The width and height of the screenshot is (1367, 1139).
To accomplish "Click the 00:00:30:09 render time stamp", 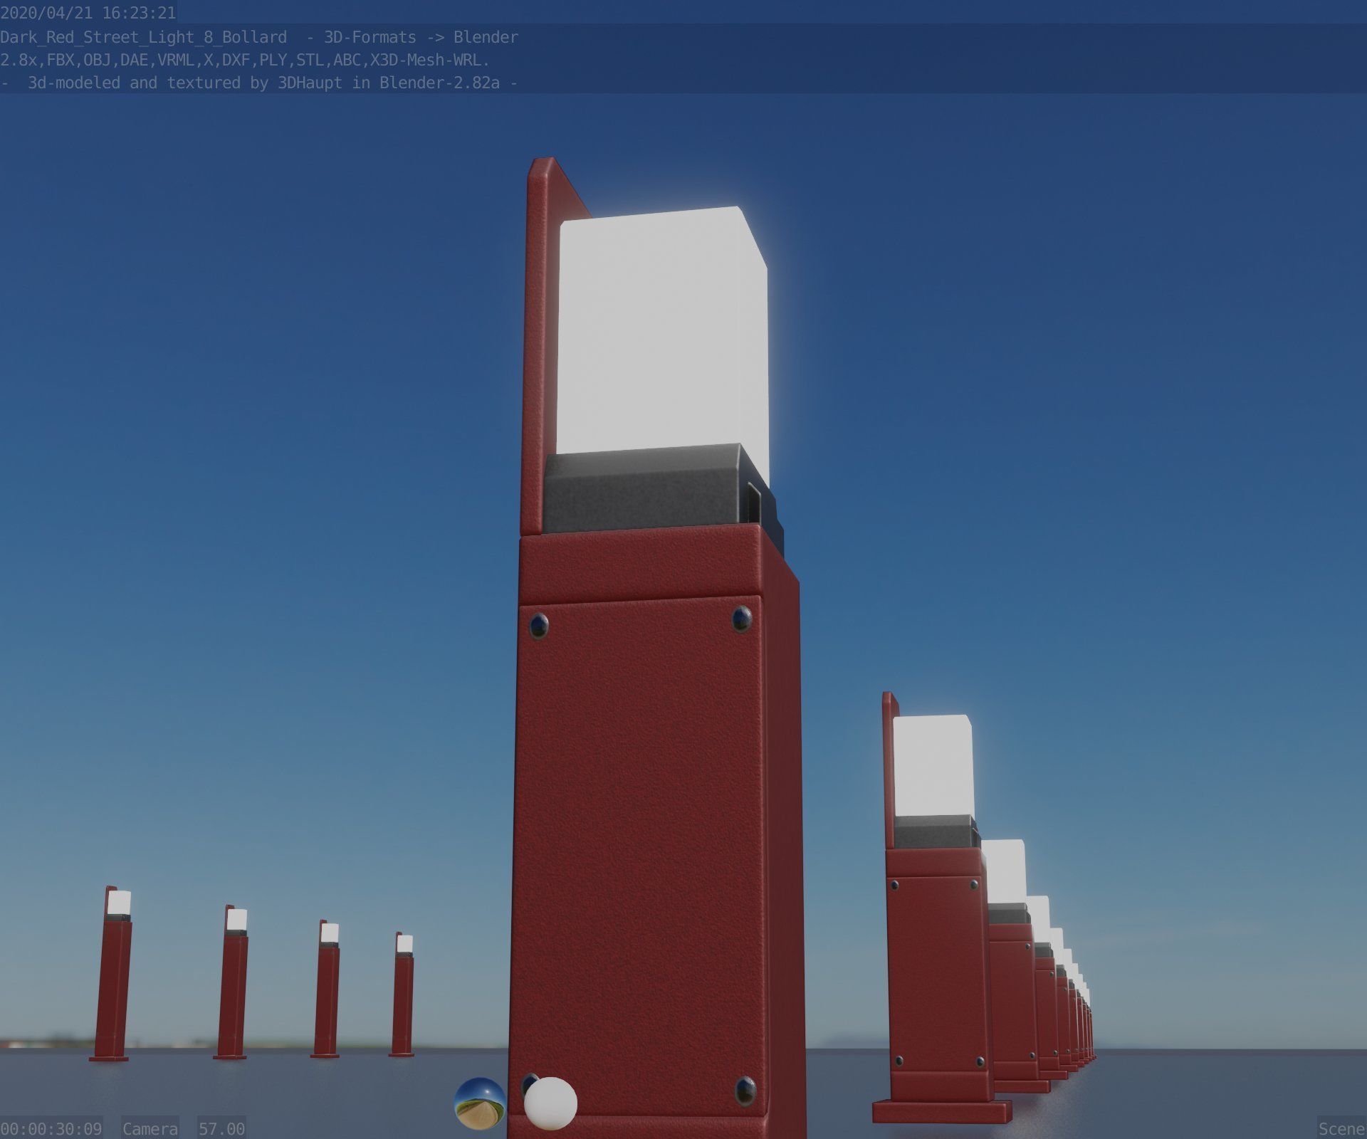I will (51, 1129).
